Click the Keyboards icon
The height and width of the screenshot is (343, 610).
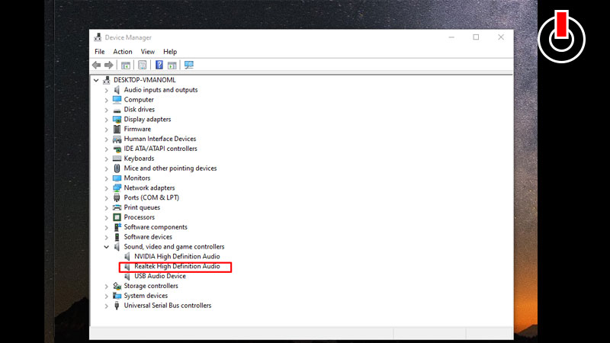(x=117, y=159)
